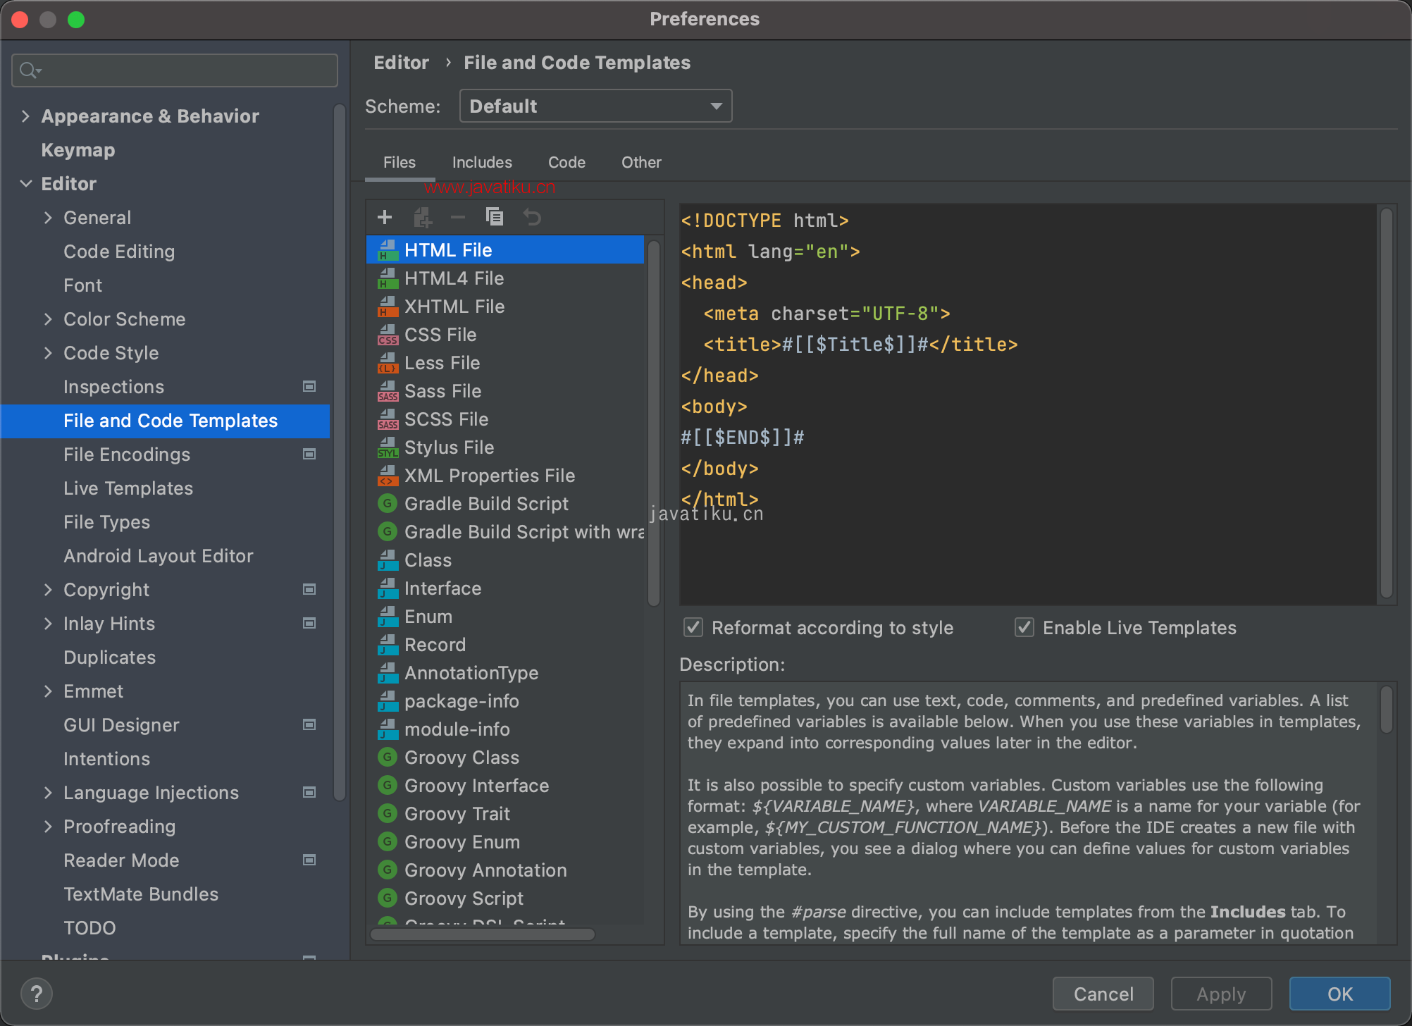
Task: Click the Remove Template minus icon
Action: pos(458,217)
